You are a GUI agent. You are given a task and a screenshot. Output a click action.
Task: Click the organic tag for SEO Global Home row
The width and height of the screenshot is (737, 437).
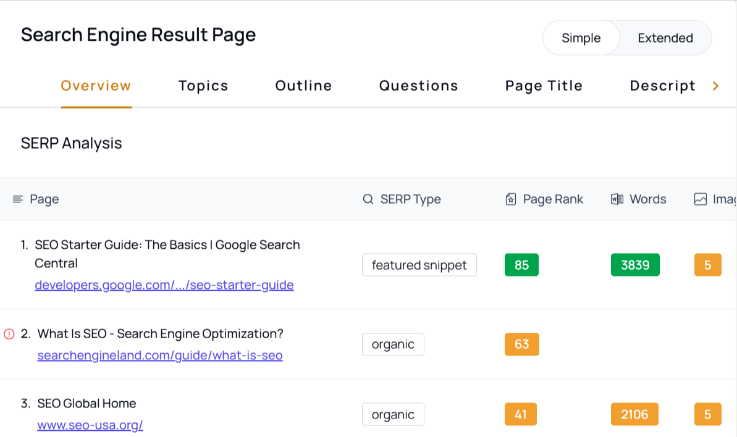tap(393, 414)
